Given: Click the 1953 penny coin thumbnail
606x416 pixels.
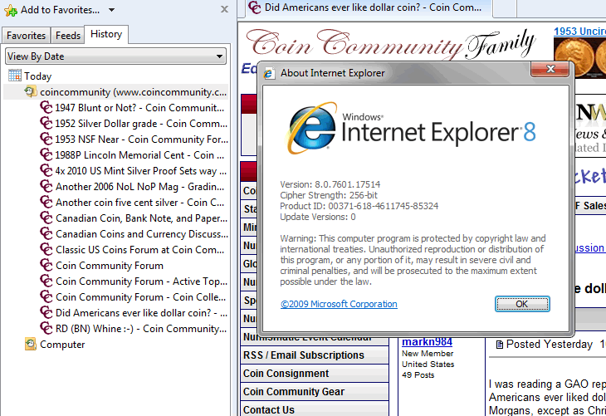Looking at the screenshot, I should pyautogui.click(x=579, y=57).
